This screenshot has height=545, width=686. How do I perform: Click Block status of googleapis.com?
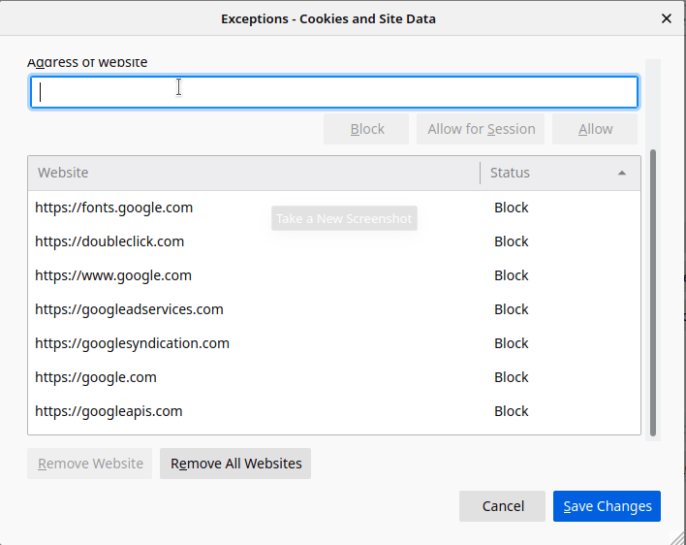coord(511,411)
